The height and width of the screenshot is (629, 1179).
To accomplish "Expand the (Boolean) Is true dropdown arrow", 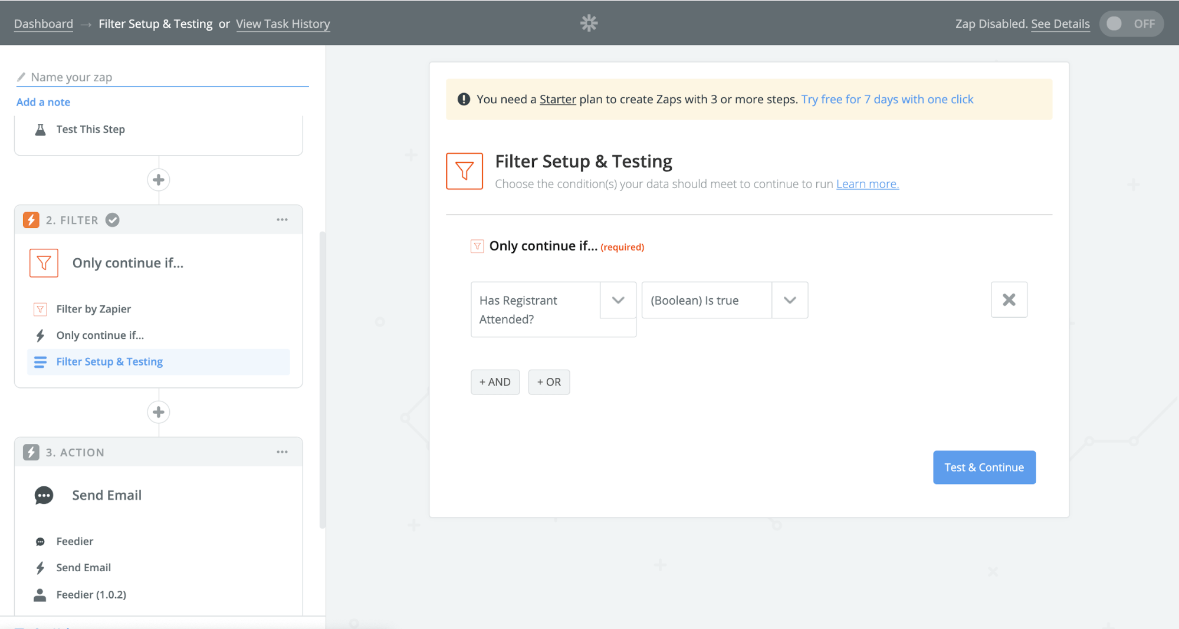I will tap(790, 301).
